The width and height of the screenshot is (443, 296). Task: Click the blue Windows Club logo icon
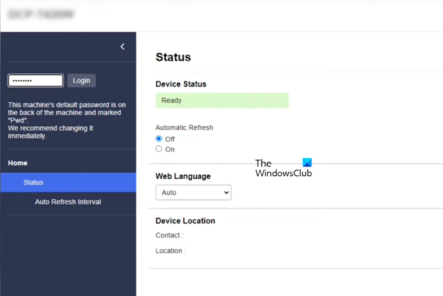point(307,163)
